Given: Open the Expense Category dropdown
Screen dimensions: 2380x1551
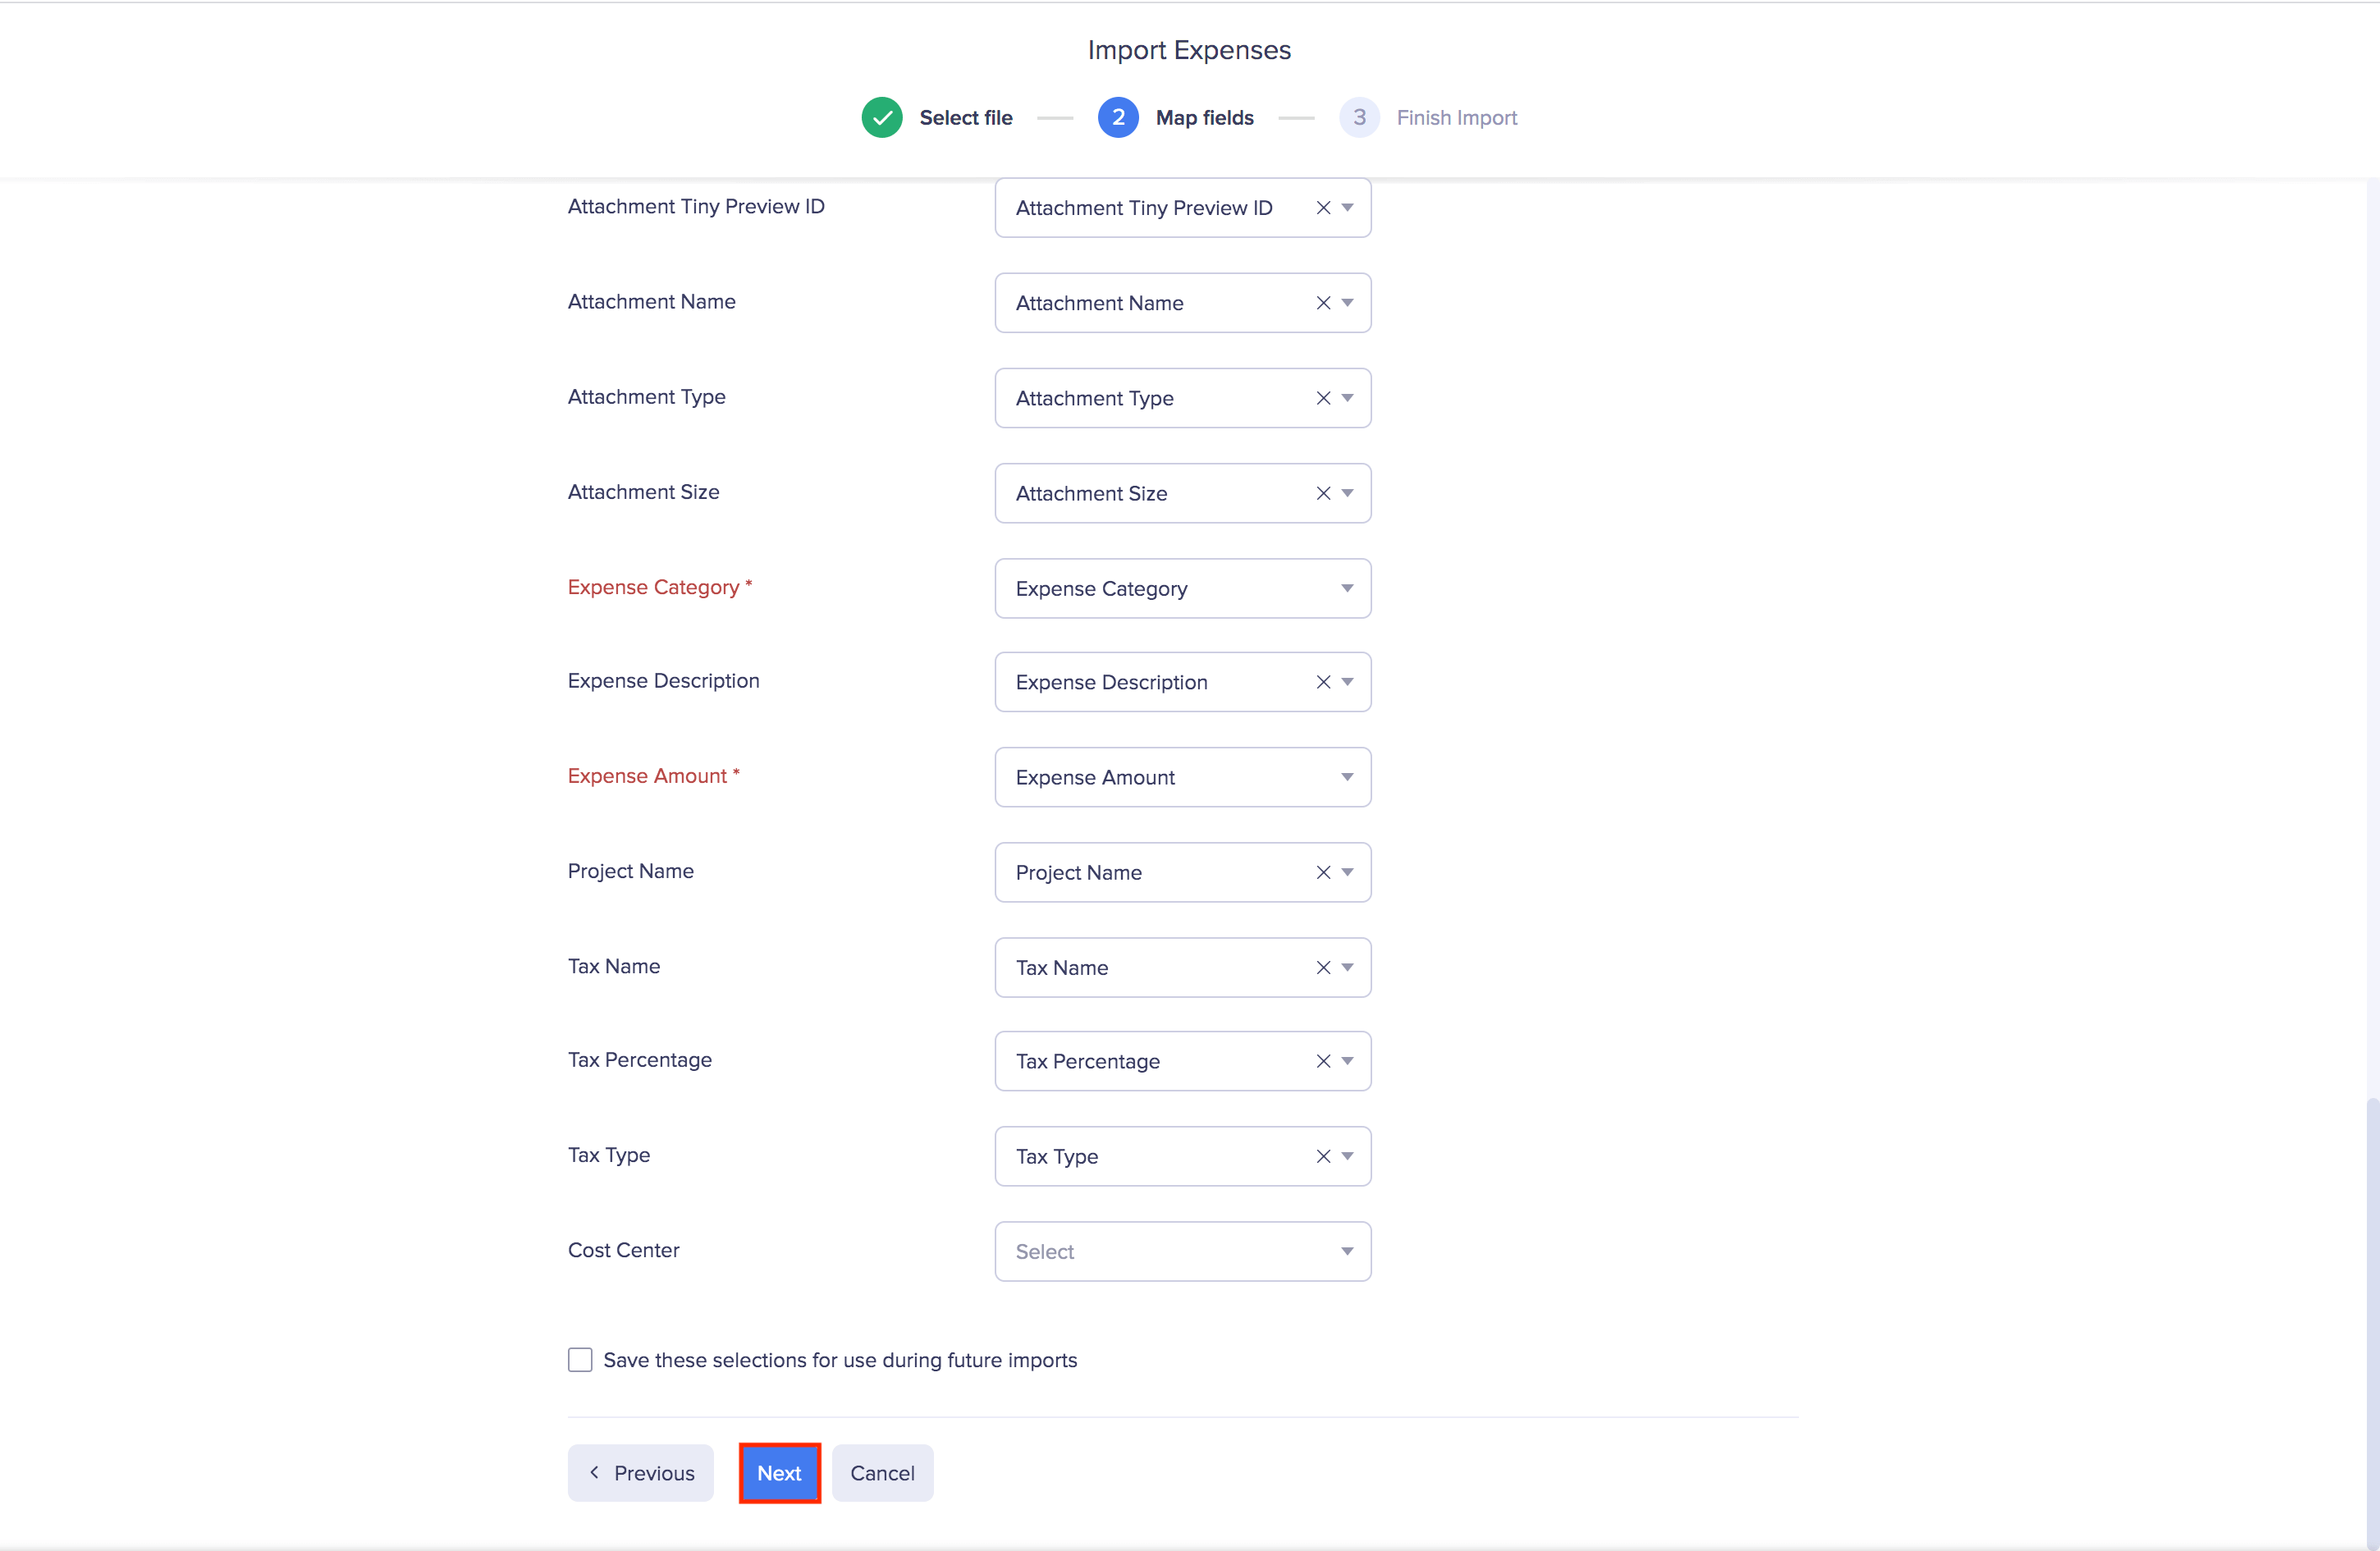Looking at the screenshot, I should [x=1182, y=588].
